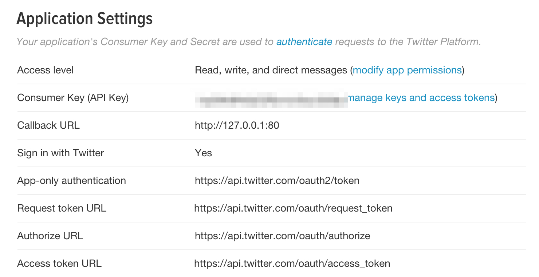Click the "Access token URL" label

pos(59,264)
